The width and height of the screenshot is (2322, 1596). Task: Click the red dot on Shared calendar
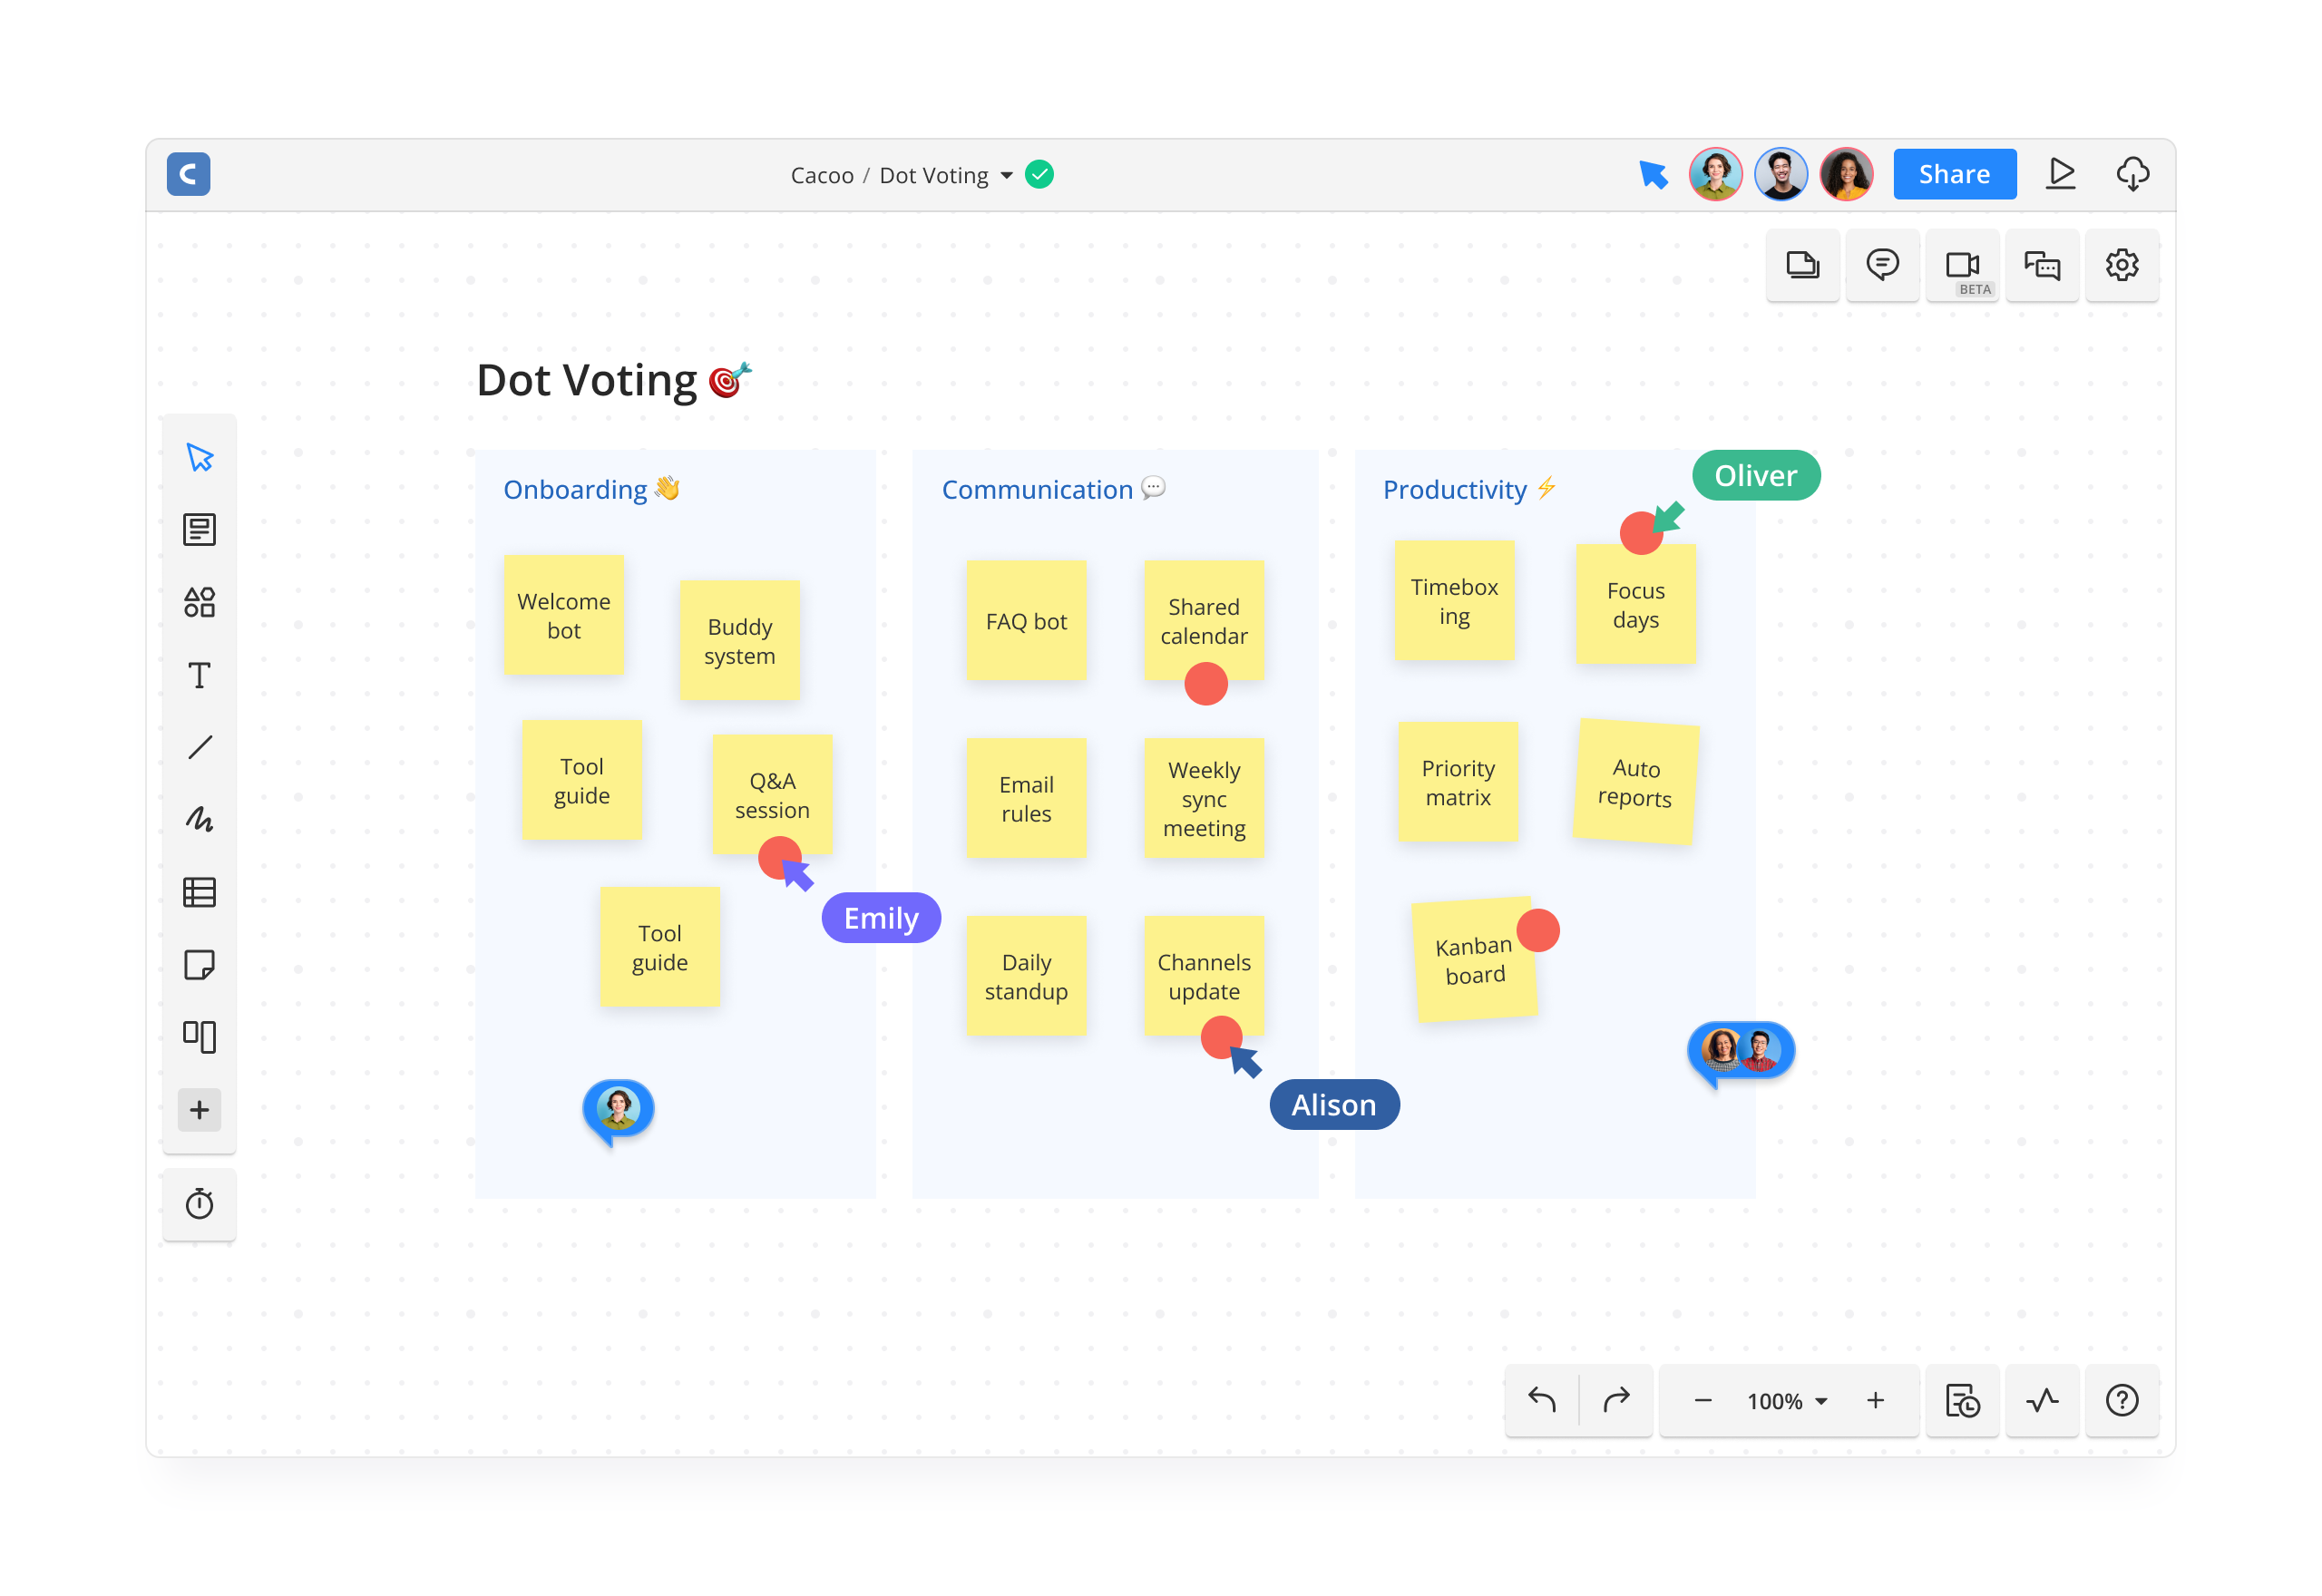(1206, 684)
